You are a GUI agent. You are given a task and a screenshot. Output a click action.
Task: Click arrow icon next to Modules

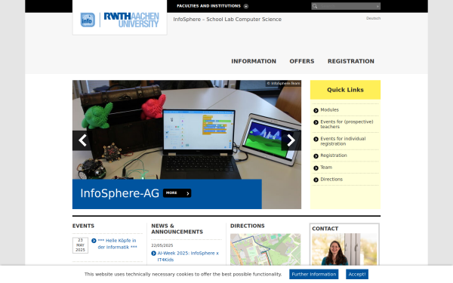click(x=316, y=110)
